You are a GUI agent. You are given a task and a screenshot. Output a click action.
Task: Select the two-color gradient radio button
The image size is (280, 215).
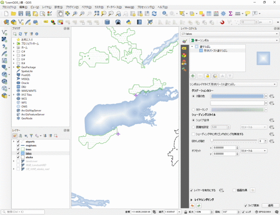(x=193, y=96)
